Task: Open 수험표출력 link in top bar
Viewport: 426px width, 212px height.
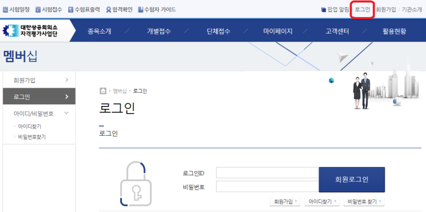Action: click(x=87, y=10)
